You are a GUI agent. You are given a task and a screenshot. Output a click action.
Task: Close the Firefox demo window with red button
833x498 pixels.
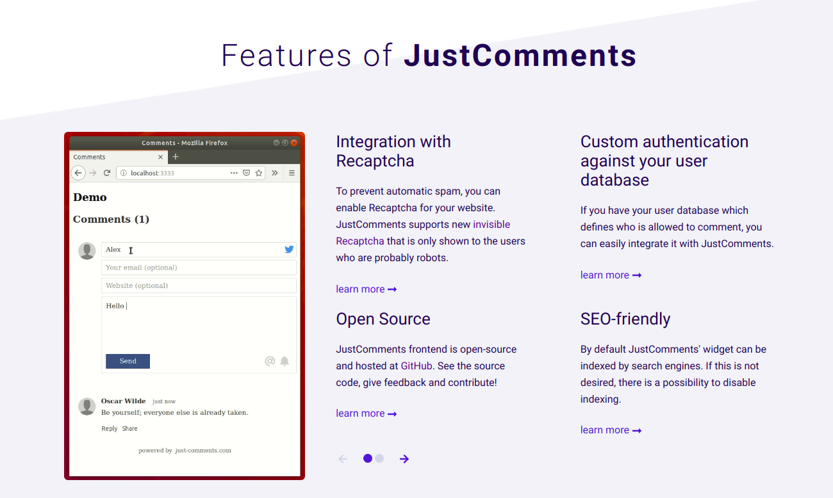click(294, 143)
